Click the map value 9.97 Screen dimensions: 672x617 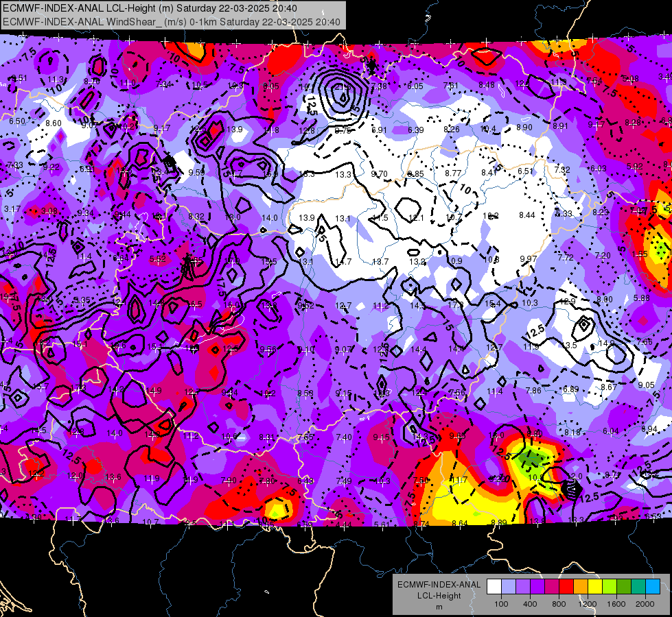coord(529,259)
